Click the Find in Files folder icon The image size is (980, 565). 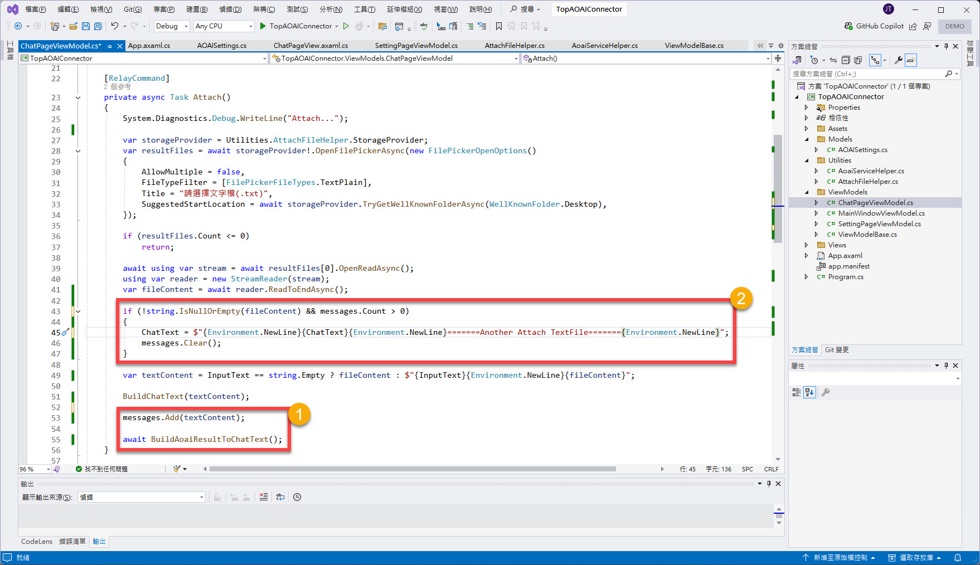(382, 26)
